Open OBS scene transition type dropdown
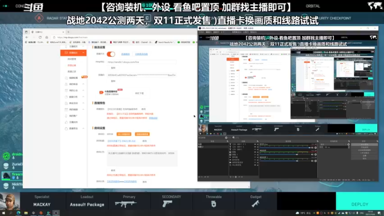This screenshot has height=216, width=384. coord(333,144)
